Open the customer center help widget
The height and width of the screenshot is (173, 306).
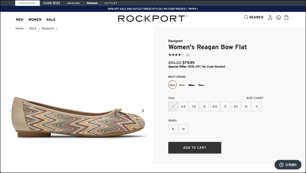click(288, 165)
